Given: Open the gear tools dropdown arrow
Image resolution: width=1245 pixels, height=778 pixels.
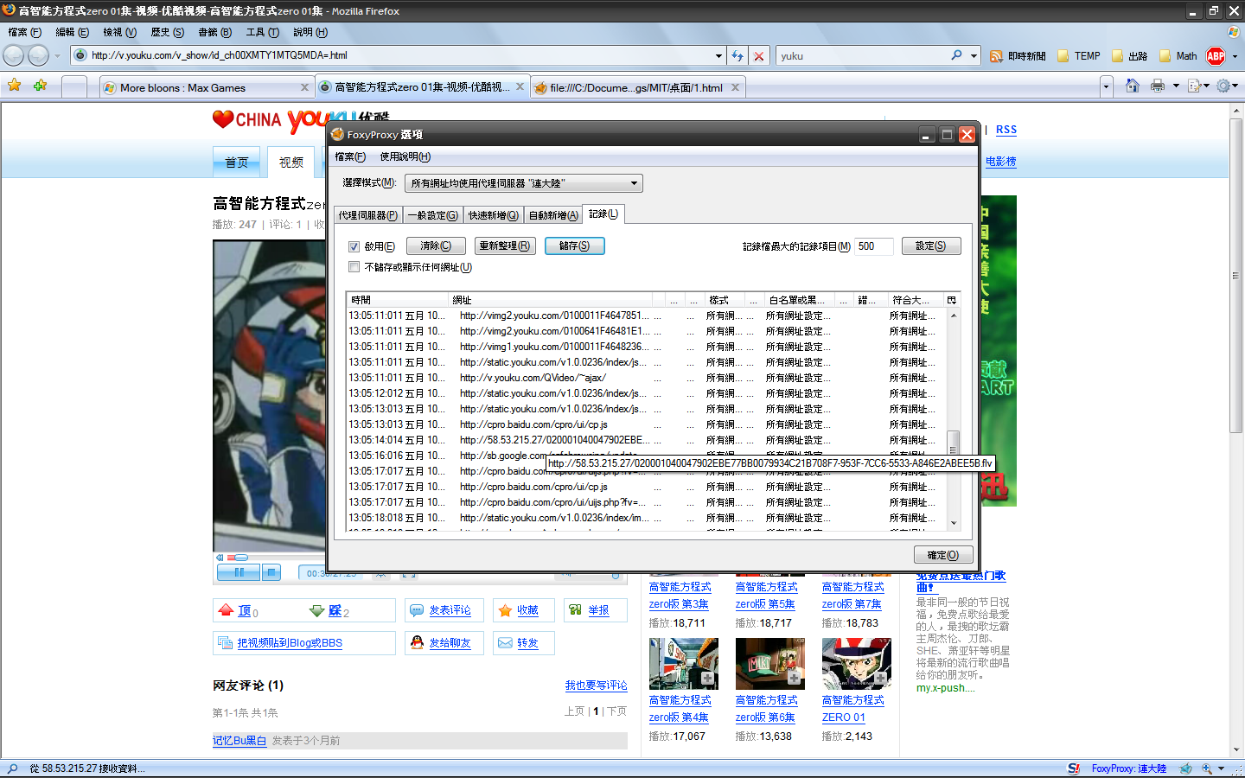Looking at the screenshot, I should (1235, 86).
